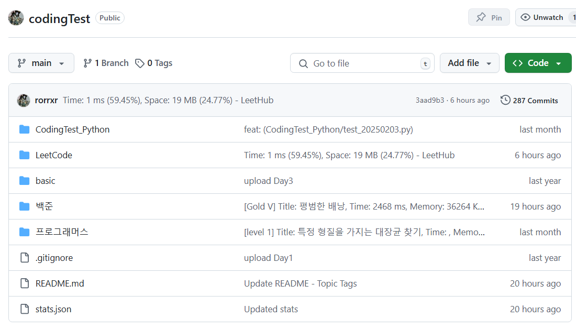Screen dimensions: 576x329
Task: Open the 백준 folder
Action: (44, 206)
